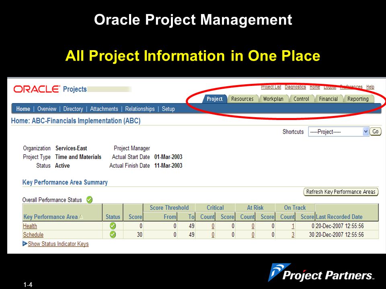Click Schedule row Critical count 0
This screenshot has width=386, height=289.
[213, 235]
